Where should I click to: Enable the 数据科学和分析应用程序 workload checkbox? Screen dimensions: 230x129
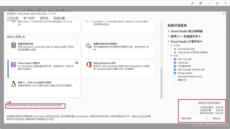click(152, 43)
